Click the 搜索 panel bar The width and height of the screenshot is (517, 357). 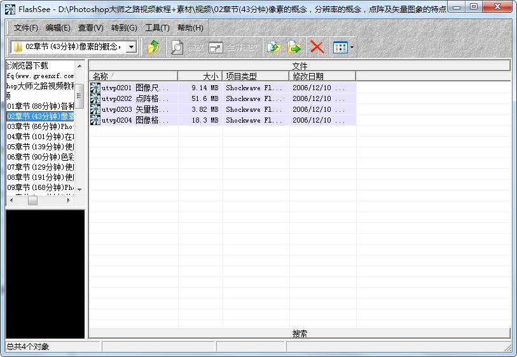(x=300, y=333)
